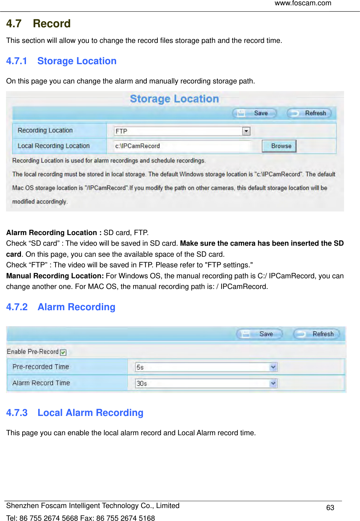Screen dimensions: 360x521
Task: Click the Browse button
Action: point(279,146)
